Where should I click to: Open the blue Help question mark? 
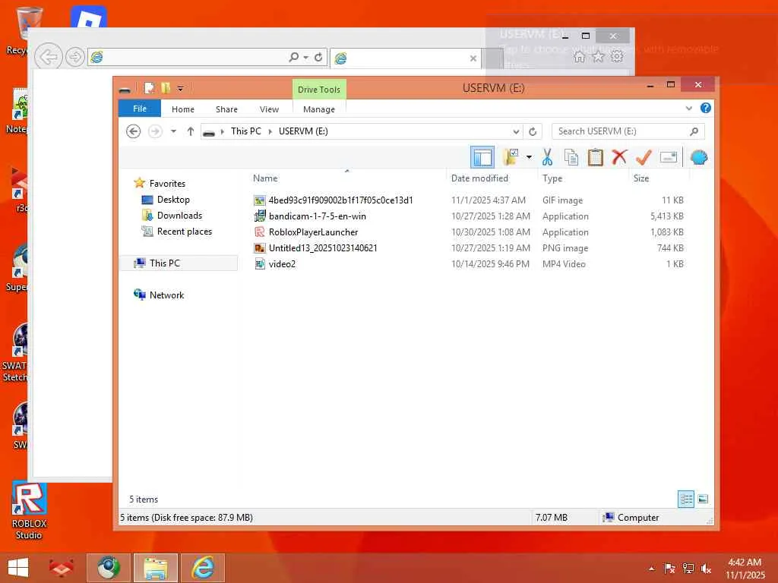coord(705,108)
